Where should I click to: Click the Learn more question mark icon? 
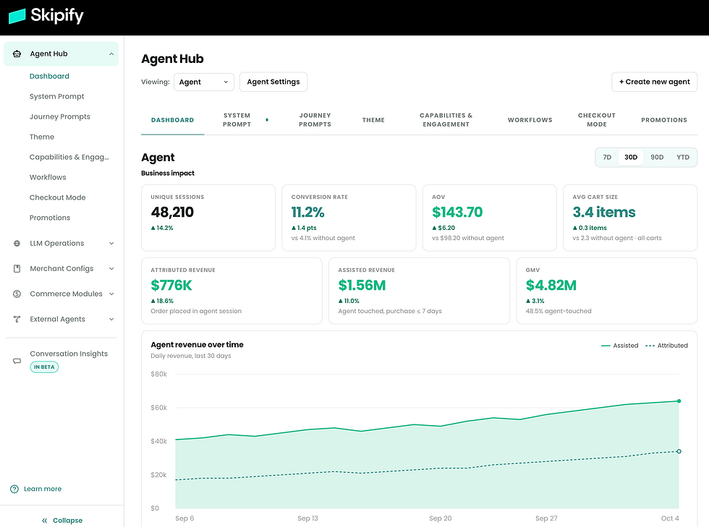click(x=14, y=489)
